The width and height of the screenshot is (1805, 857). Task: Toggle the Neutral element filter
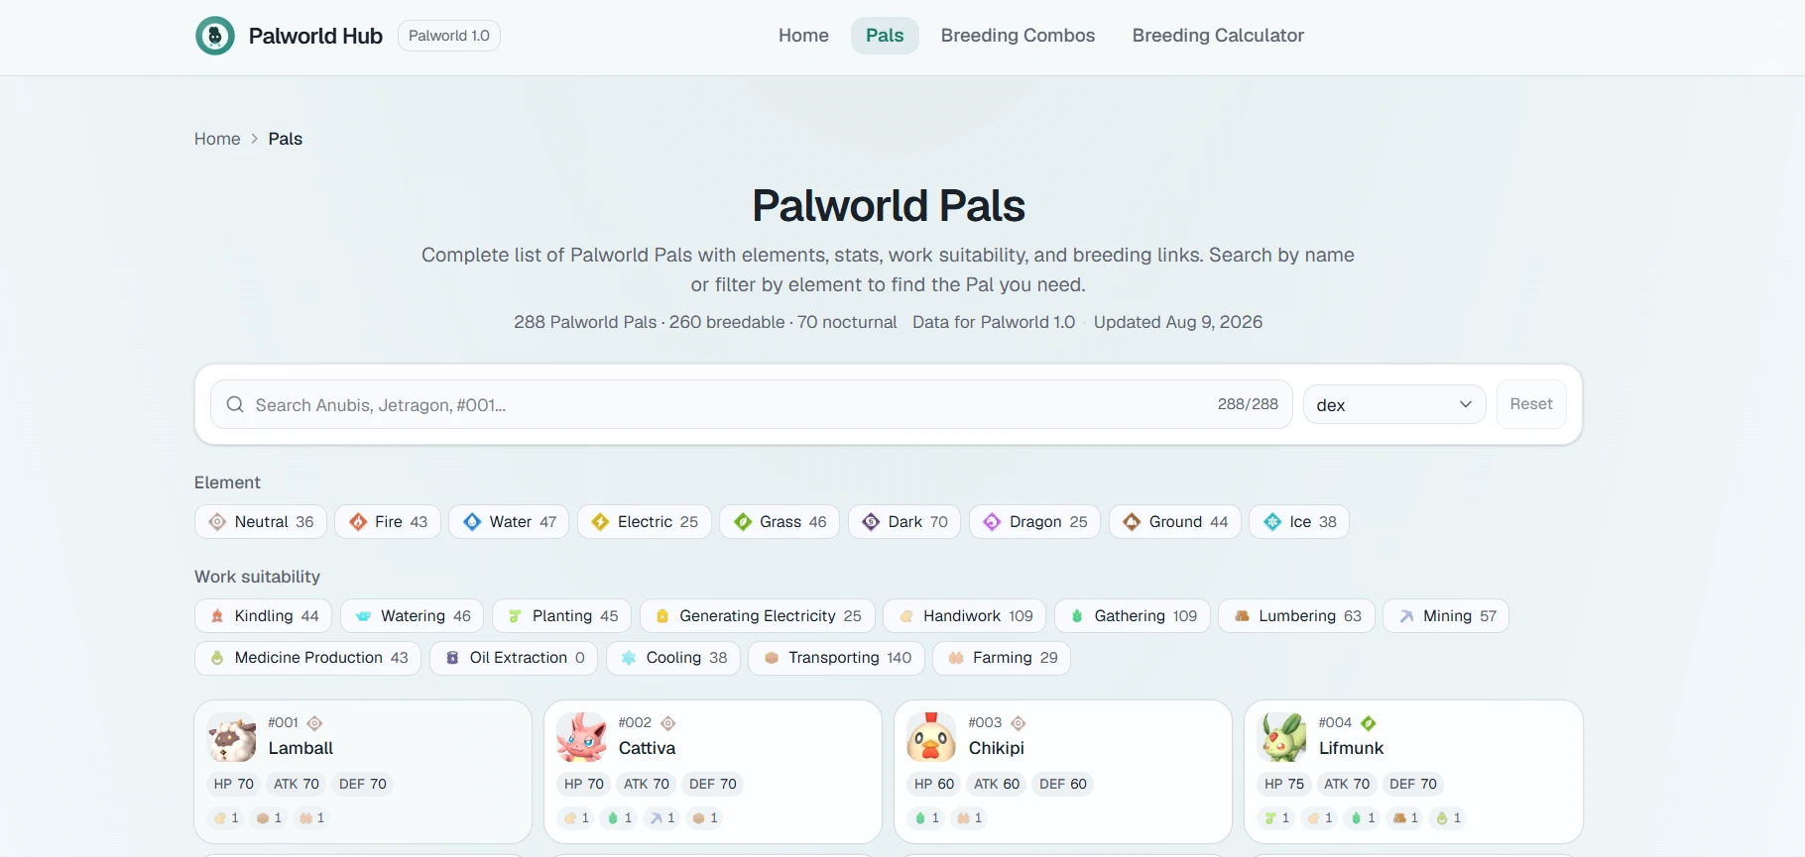coord(261,522)
